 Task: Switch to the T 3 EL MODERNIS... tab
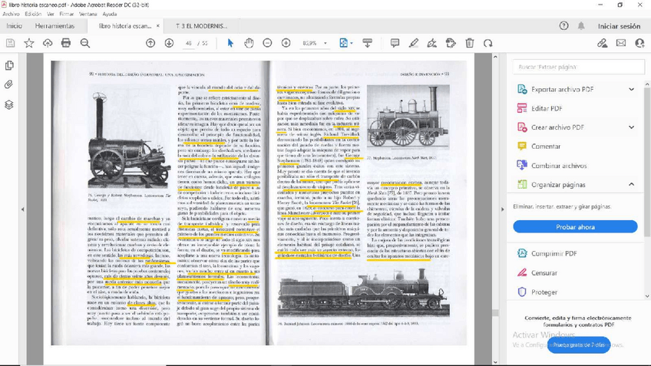click(202, 26)
